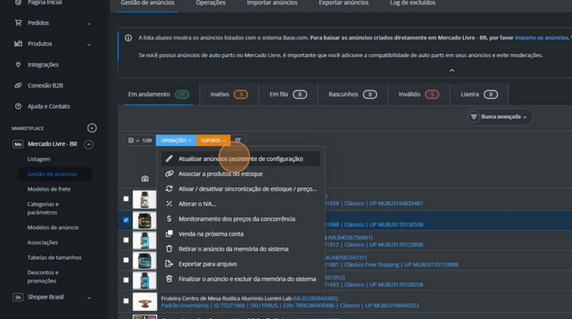Screen dimensions: 572x319
Task: Follow the importe os anúncios link
Action: [541, 37]
